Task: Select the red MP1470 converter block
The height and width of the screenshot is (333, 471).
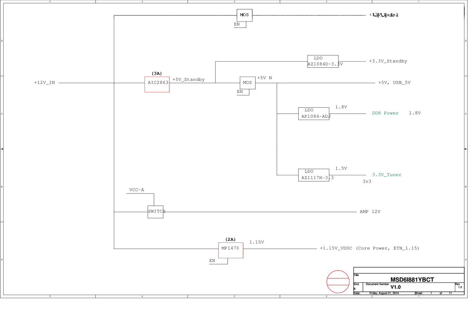Action: click(x=230, y=250)
